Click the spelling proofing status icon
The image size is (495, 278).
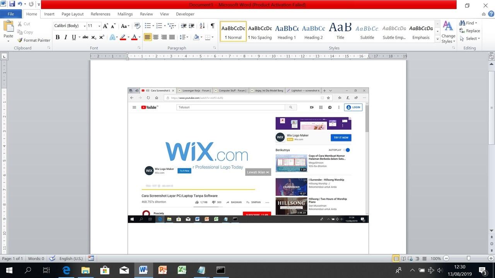pyautogui.click(x=52, y=258)
